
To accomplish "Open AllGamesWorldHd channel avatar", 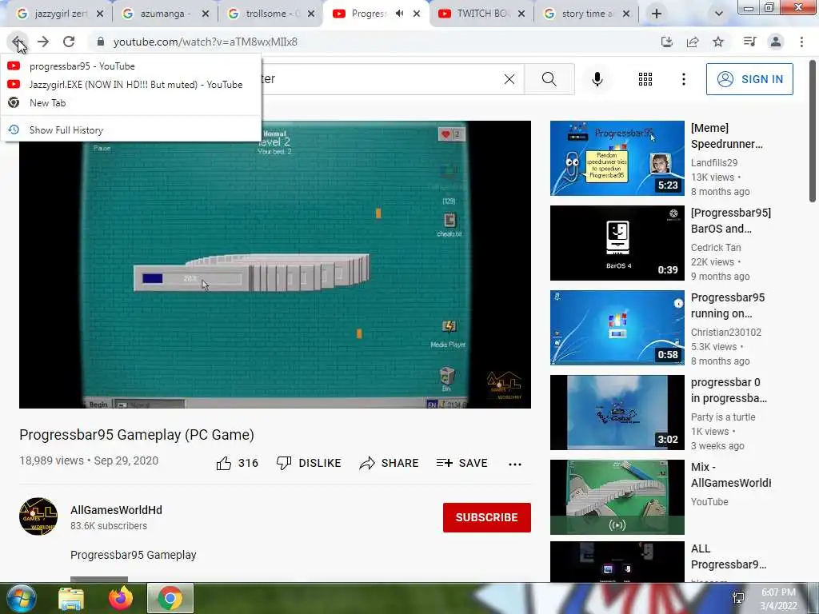I will (38, 516).
